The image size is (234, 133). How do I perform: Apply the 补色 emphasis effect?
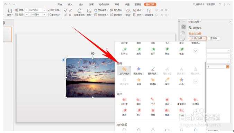coord(181,81)
